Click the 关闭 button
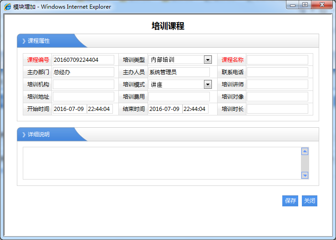Screen dimensions: 336x240 pyautogui.click(x=310, y=200)
